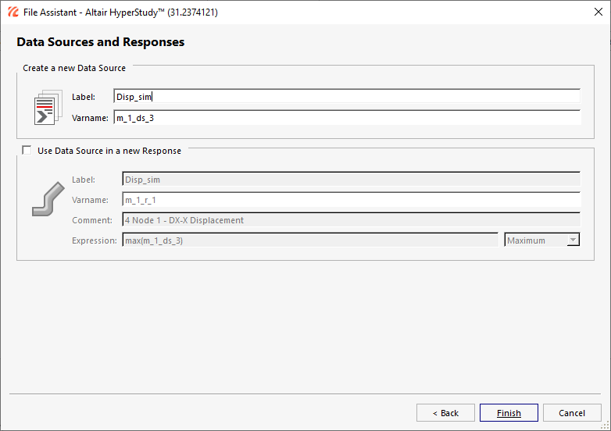Click the Data Sources and Responses heading
This screenshot has width=611, height=431.
[x=100, y=42]
